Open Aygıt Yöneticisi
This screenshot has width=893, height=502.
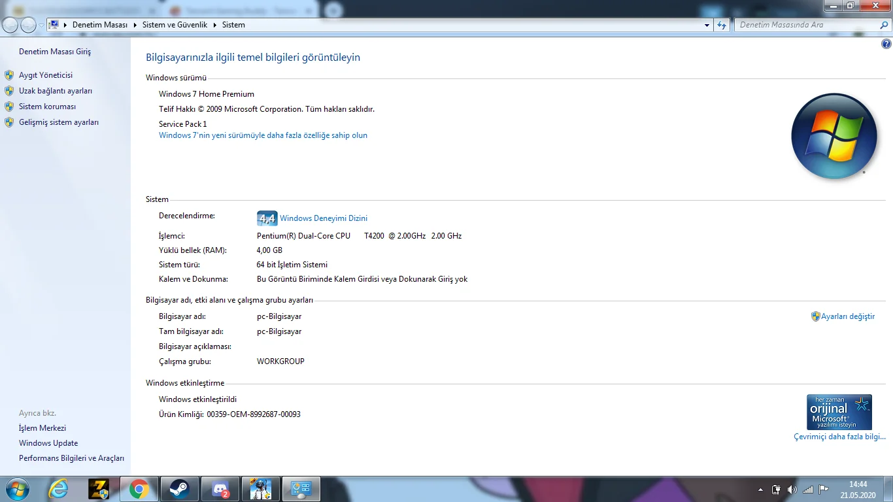(x=46, y=75)
